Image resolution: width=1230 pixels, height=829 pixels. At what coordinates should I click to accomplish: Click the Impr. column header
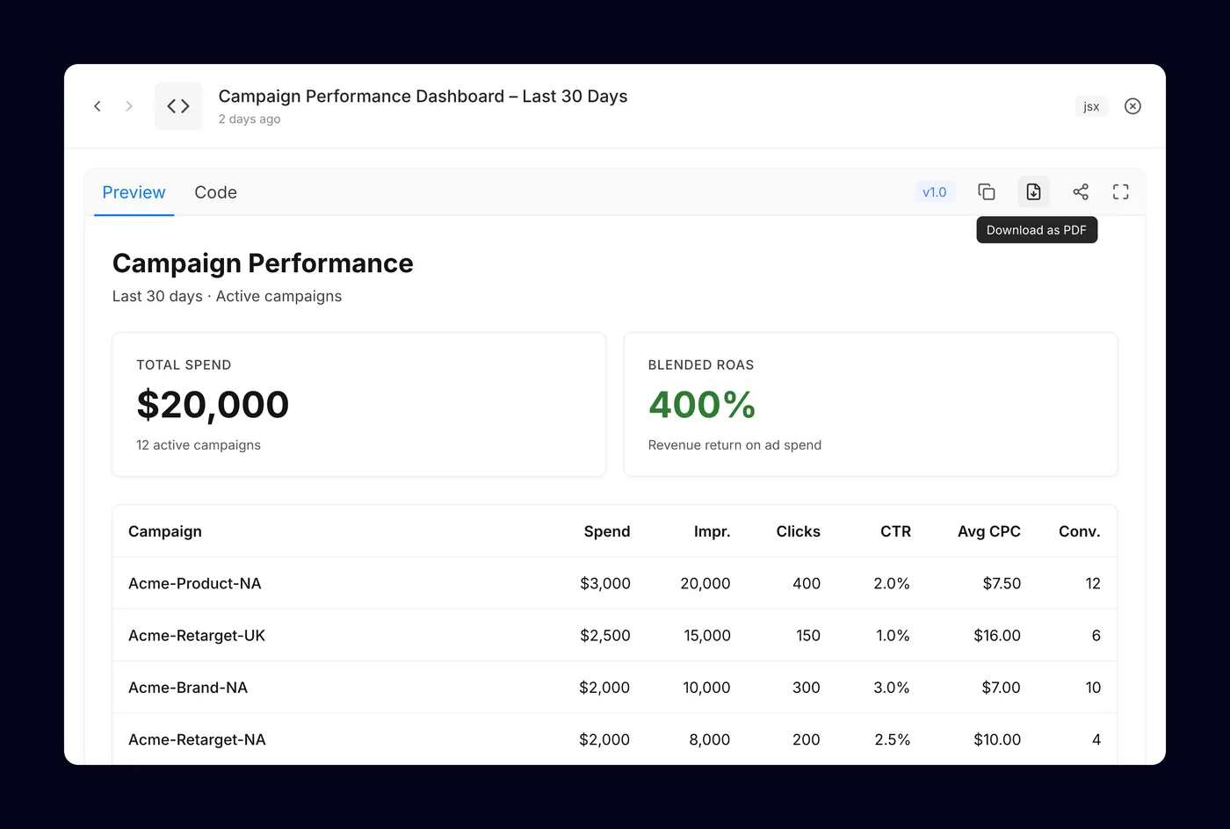(713, 531)
